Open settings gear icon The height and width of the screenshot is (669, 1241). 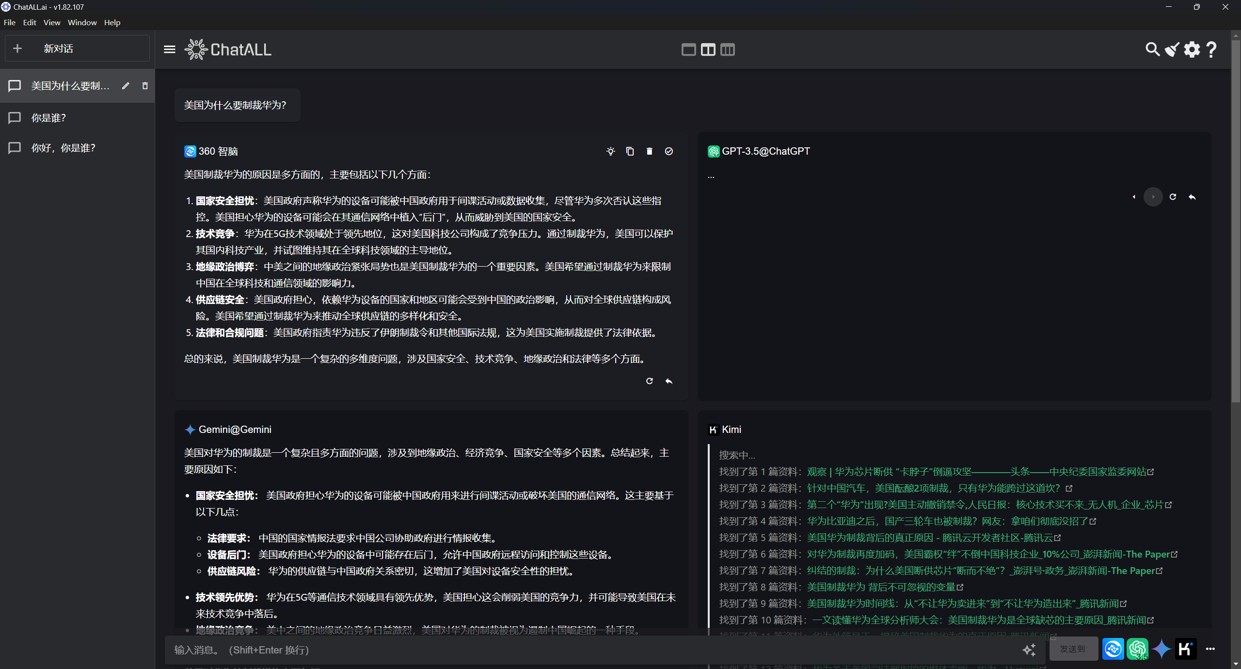point(1192,49)
